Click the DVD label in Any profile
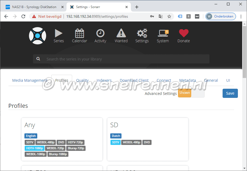Viewport: 247px width, 171px height. tap(61, 142)
